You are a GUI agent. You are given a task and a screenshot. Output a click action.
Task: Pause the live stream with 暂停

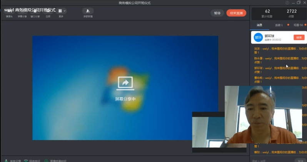(x=217, y=13)
